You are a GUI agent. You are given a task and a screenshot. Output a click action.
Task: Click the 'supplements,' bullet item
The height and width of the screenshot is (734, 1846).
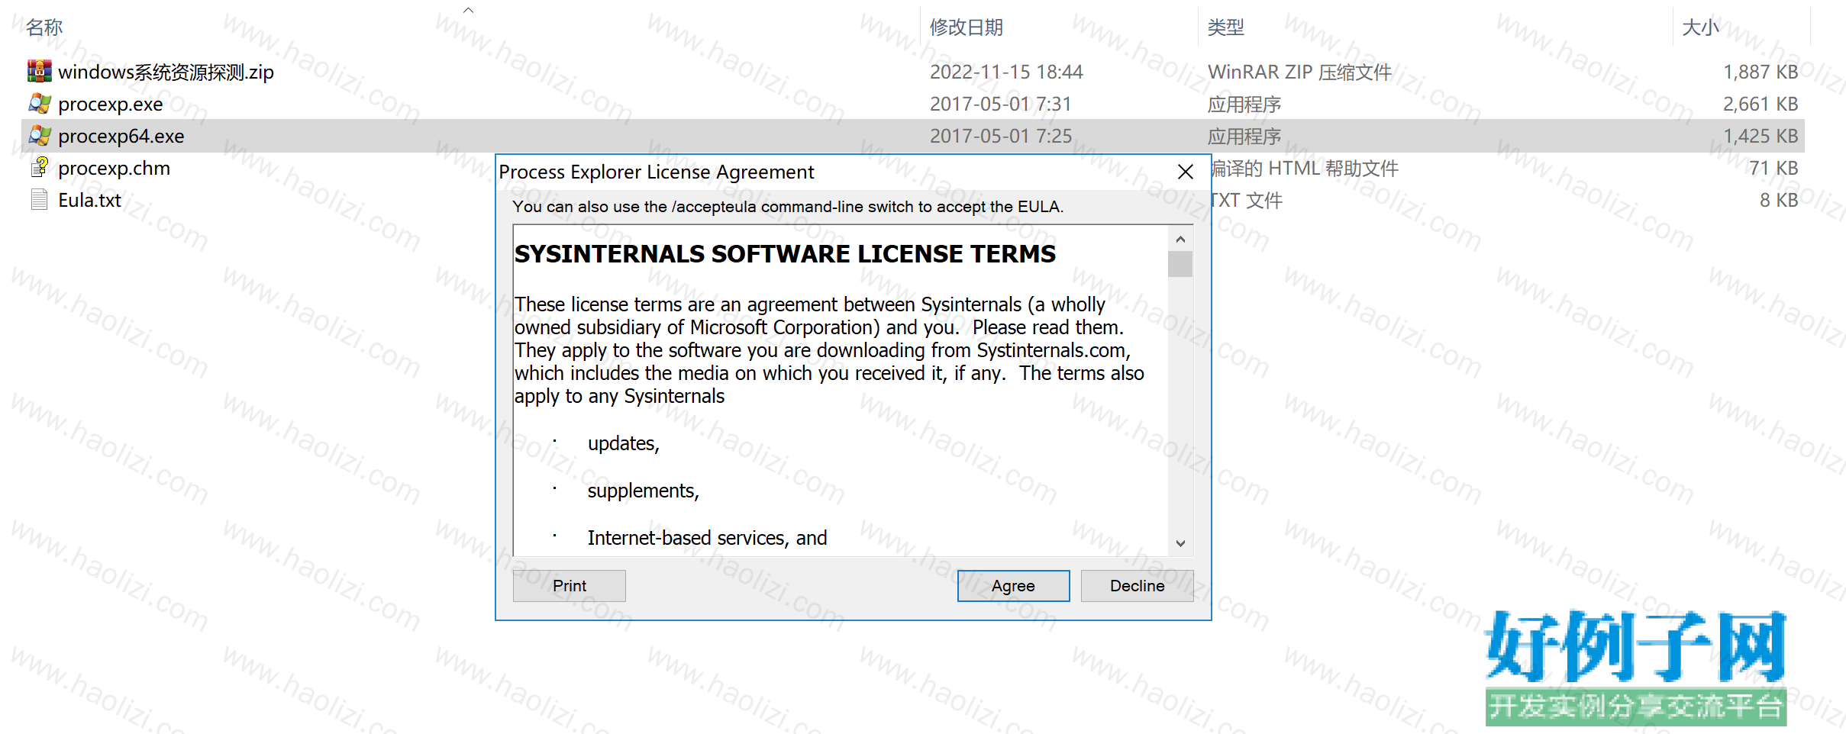point(643,491)
